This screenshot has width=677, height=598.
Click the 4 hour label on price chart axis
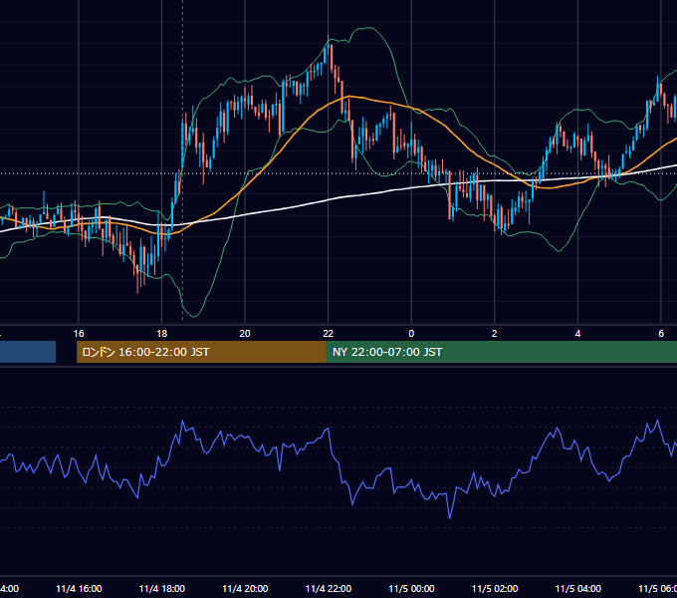(x=577, y=333)
